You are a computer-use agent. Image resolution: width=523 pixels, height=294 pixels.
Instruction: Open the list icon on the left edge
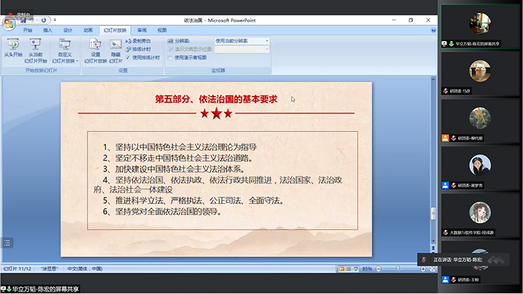(x=7, y=243)
